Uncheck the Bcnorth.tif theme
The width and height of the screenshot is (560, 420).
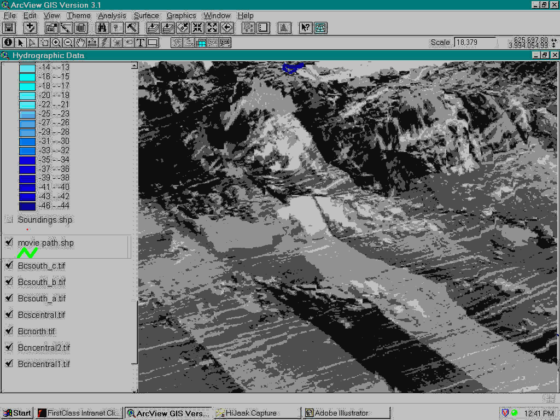[x=9, y=331]
